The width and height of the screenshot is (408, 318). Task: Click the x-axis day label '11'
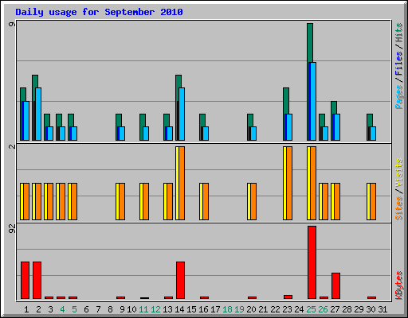pos(143,309)
